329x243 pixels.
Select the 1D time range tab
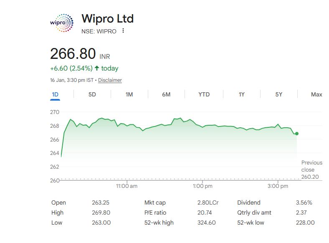point(55,94)
